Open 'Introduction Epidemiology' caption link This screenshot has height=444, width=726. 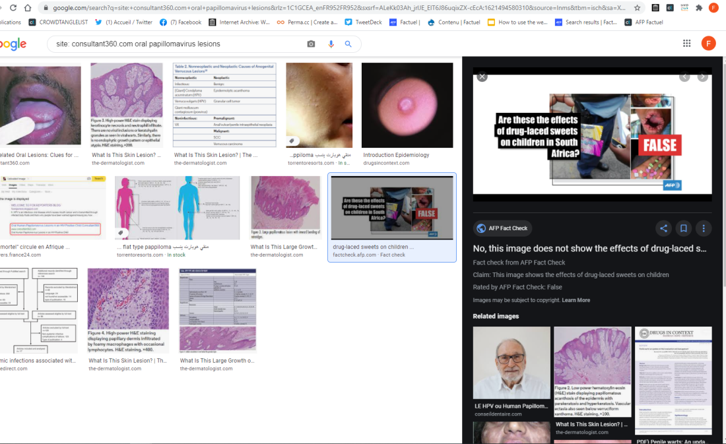tap(396, 155)
